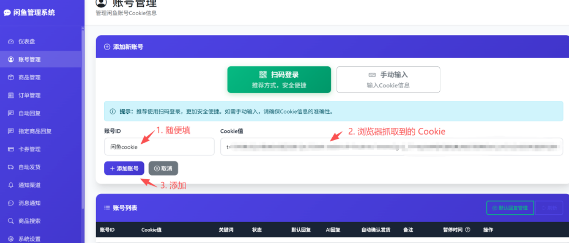Viewport: 569px width, 243px height.
Task: Focus the 账号ID input field
Action: coord(159,147)
